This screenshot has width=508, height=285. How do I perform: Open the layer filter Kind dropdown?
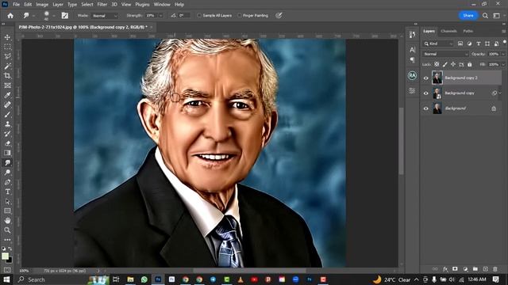coord(438,44)
